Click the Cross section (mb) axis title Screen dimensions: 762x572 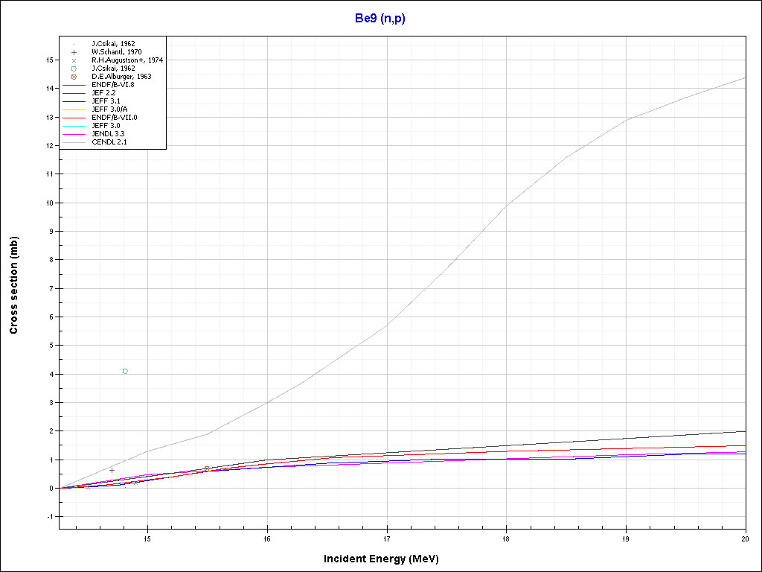point(14,286)
